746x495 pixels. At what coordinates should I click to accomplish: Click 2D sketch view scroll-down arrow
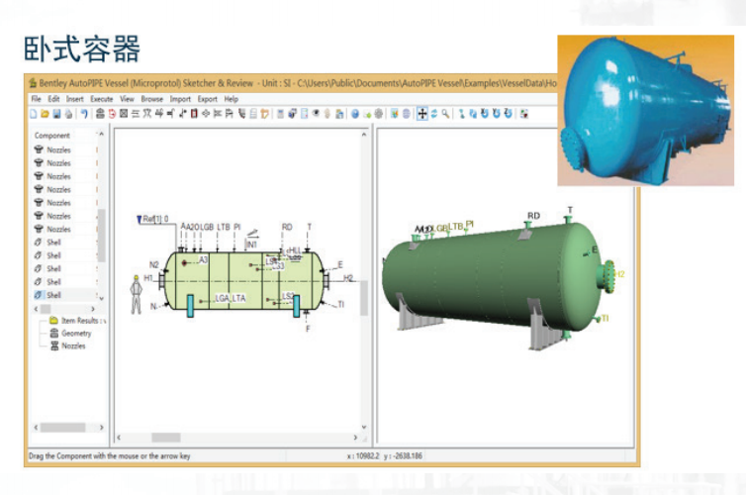point(364,427)
